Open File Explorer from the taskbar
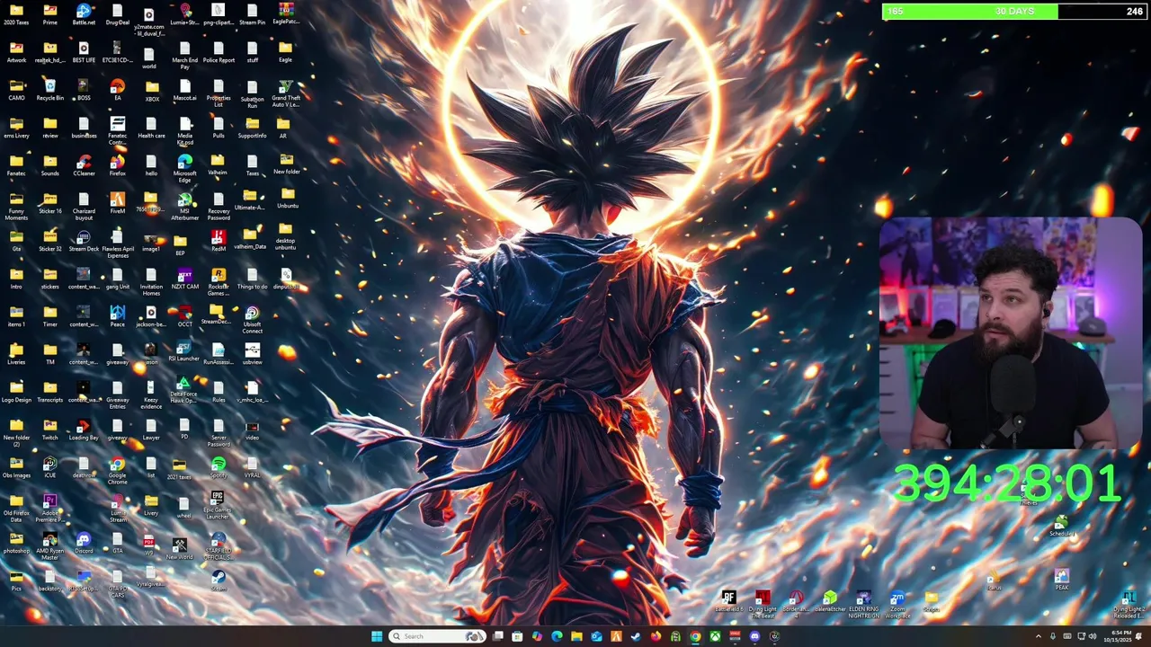The image size is (1151, 647). pyautogui.click(x=576, y=636)
